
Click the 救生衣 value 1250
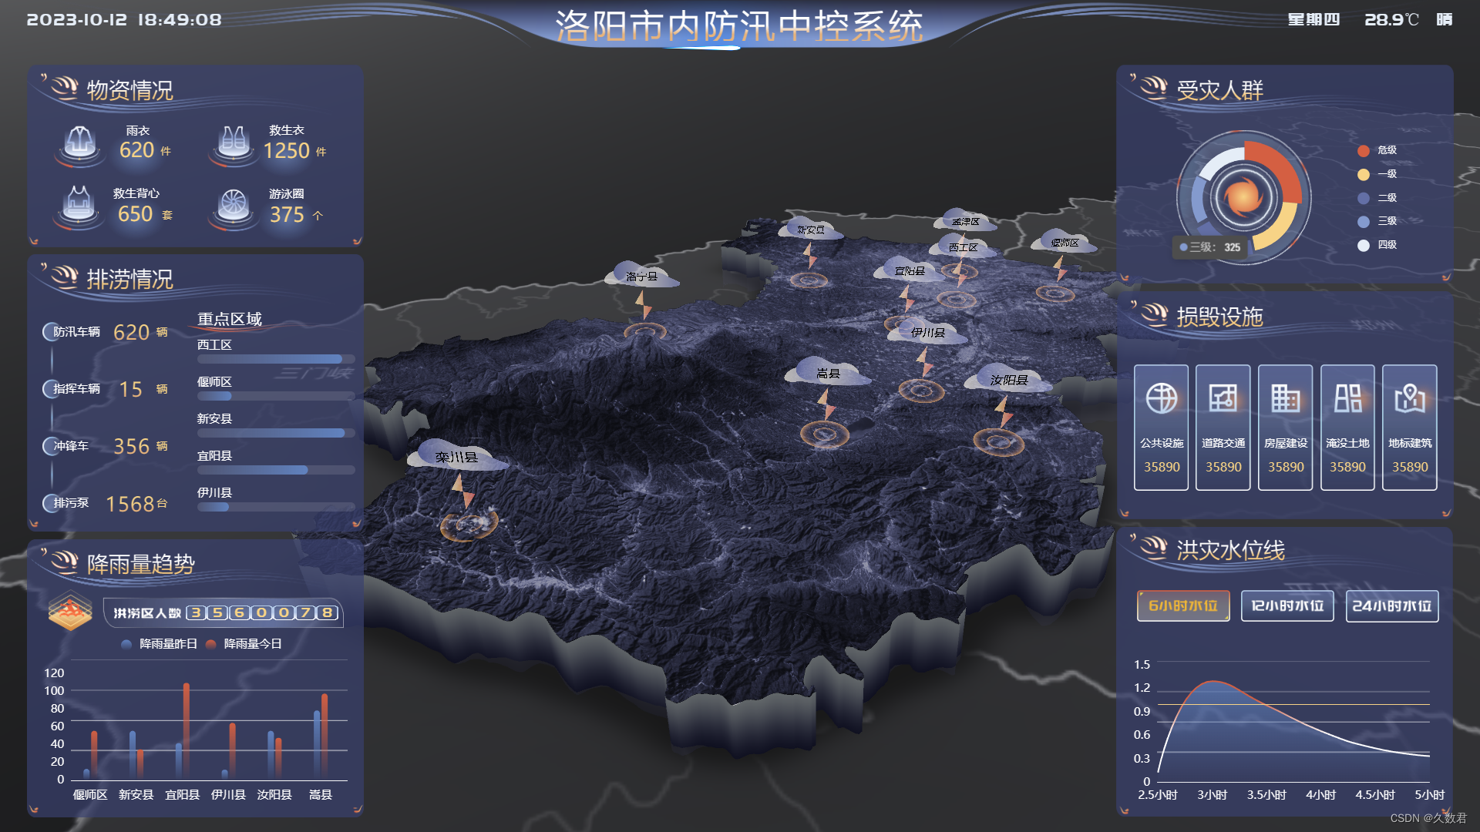287,151
